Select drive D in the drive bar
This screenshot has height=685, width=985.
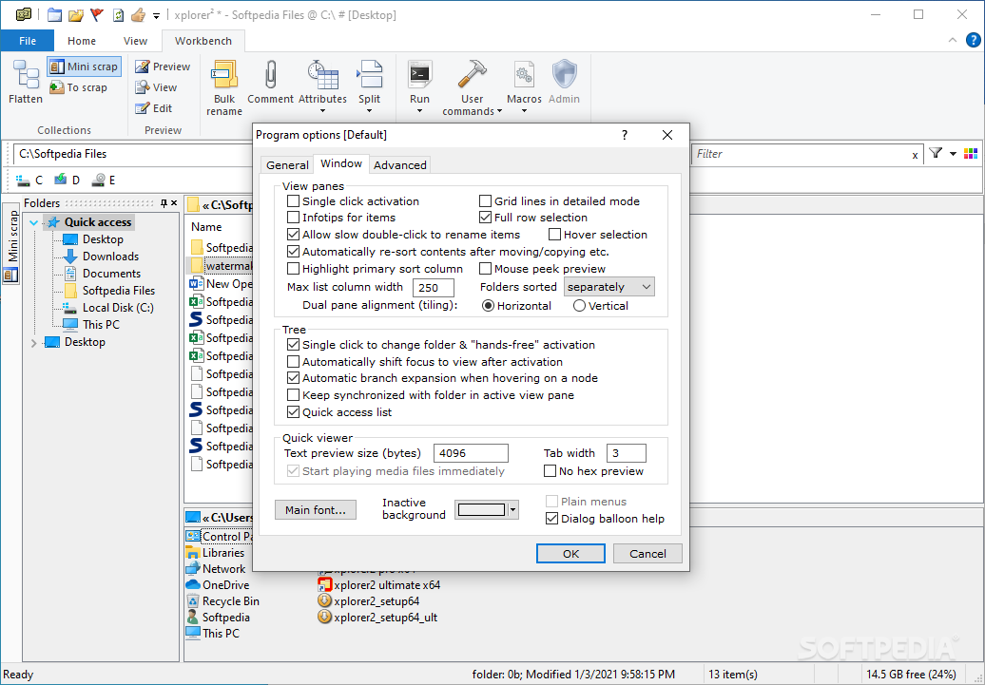coord(68,181)
